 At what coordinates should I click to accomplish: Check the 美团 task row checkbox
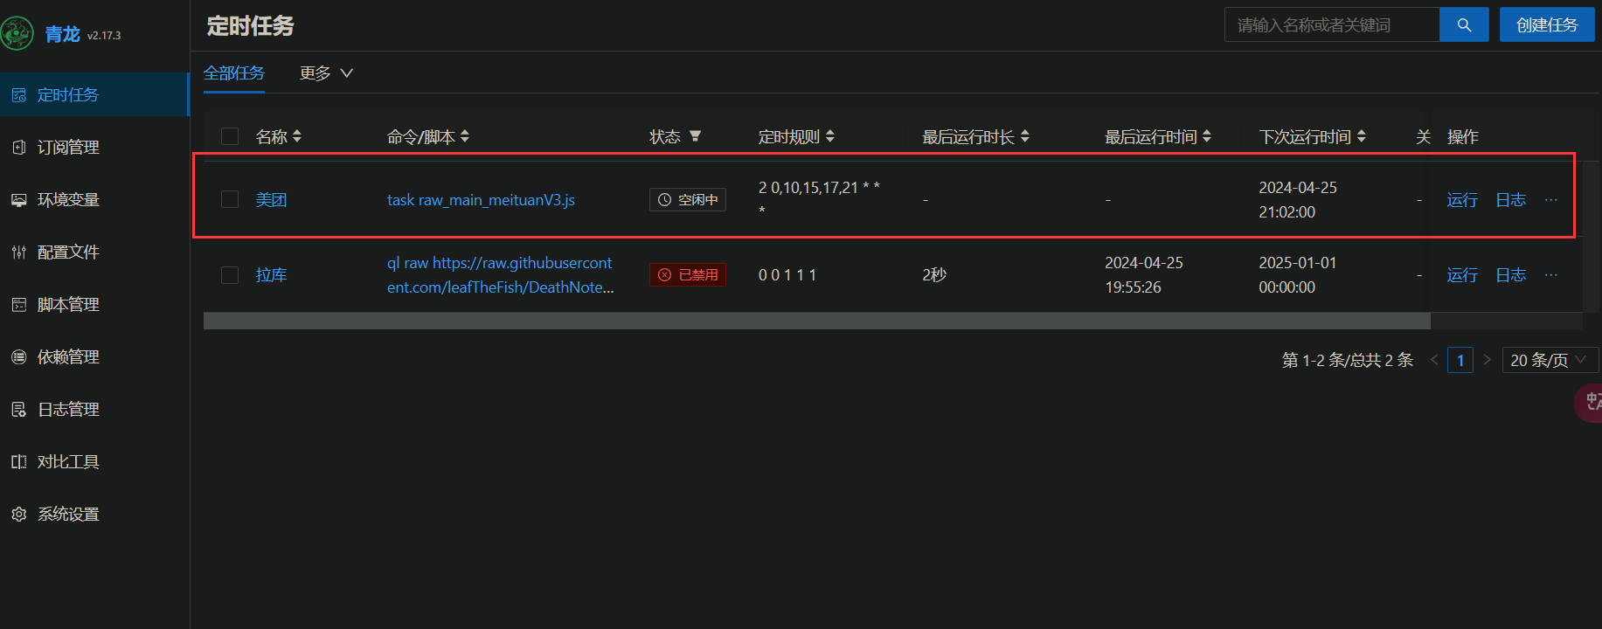pyautogui.click(x=230, y=199)
